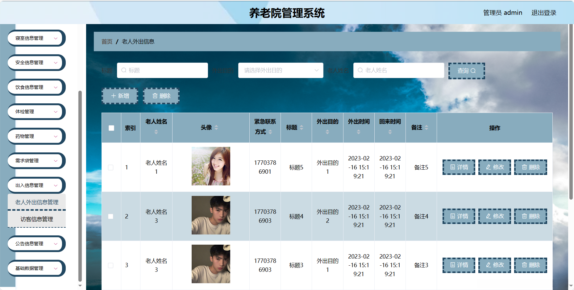Expand 需求袋管理 sidebar menu
574x290 pixels.
coord(36,161)
